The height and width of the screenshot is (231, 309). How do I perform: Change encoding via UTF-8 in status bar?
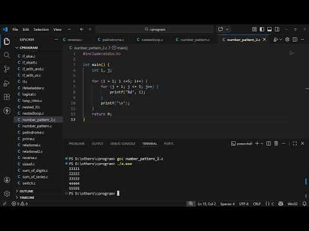point(244,204)
